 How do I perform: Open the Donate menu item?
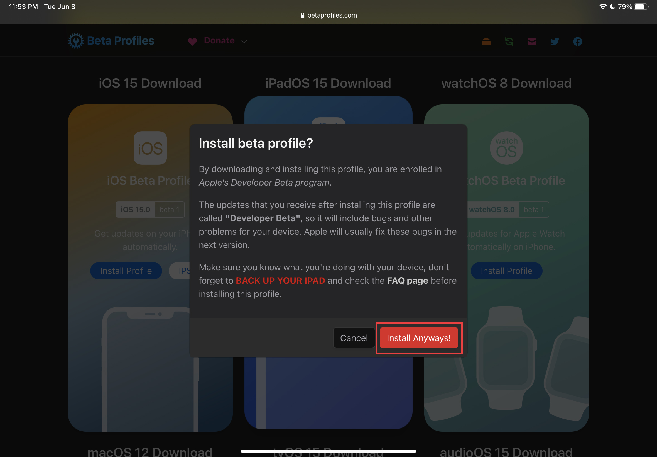(219, 41)
